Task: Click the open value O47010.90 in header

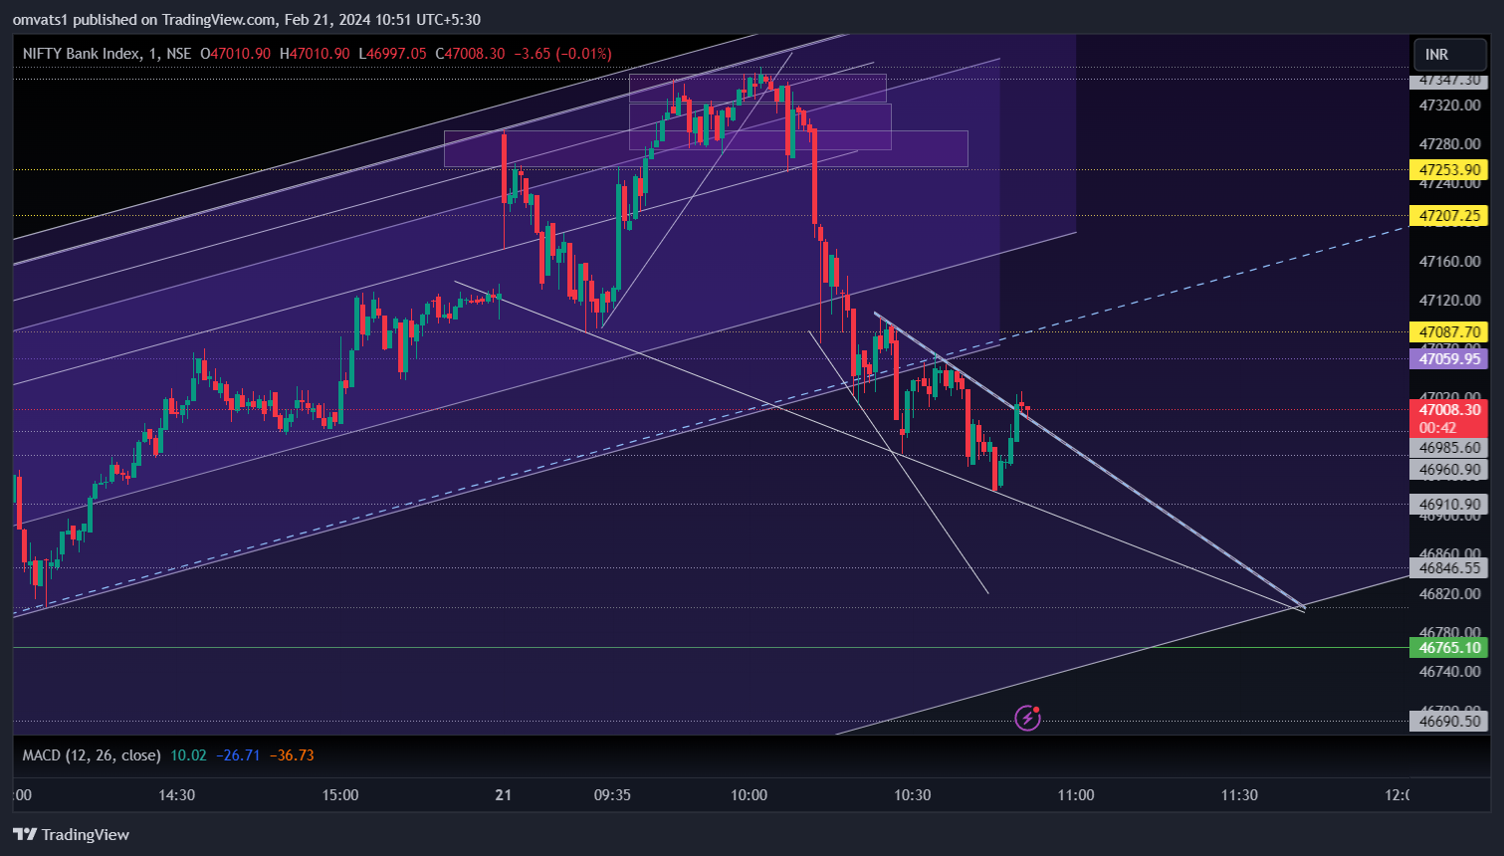Action: [235, 54]
